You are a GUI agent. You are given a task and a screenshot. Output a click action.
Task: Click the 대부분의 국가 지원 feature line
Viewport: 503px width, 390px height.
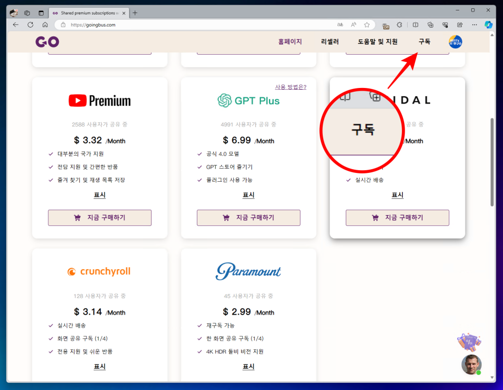tap(81, 154)
